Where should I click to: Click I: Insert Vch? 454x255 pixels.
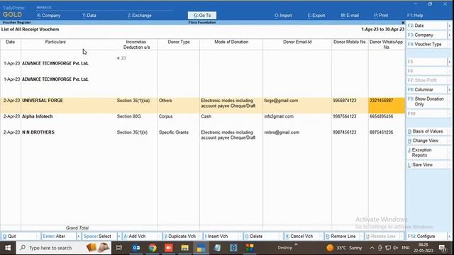click(221, 236)
